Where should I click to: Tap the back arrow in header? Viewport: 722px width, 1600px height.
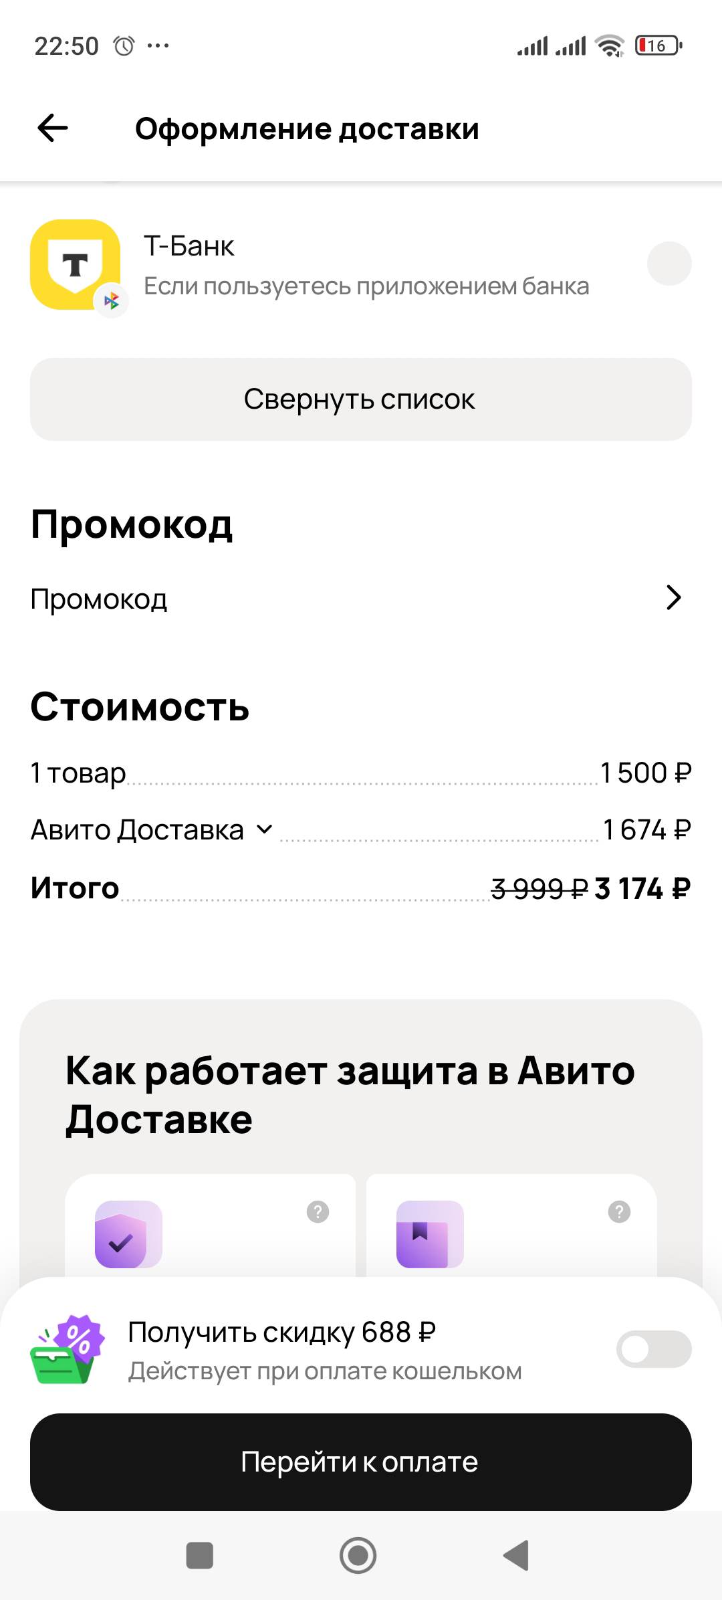53,128
